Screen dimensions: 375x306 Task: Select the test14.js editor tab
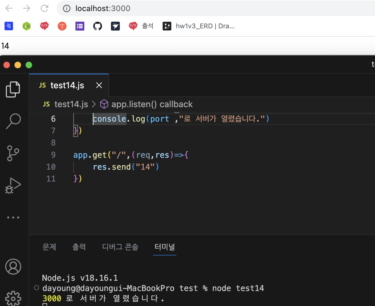pos(69,85)
